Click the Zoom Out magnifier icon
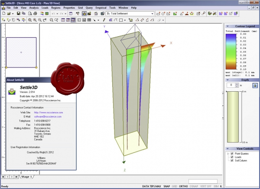Viewport: 260px width, 189px height. tap(40, 20)
